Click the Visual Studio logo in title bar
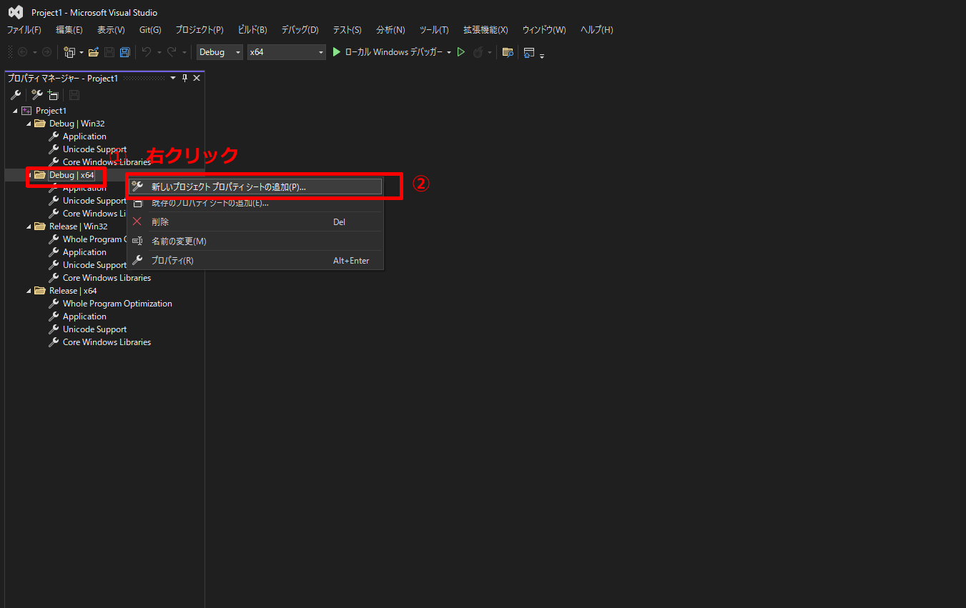Image resolution: width=966 pixels, height=608 pixels. tap(16, 12)
